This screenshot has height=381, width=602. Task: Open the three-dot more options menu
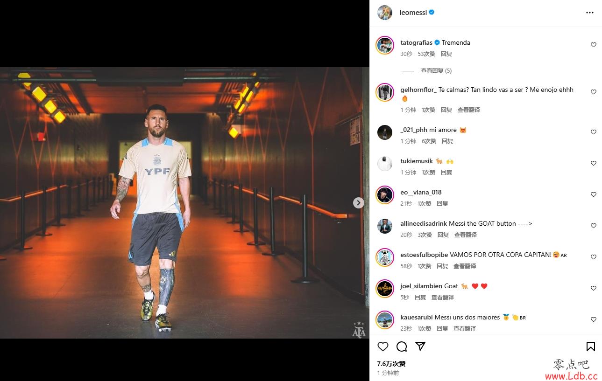click(590, 13)
